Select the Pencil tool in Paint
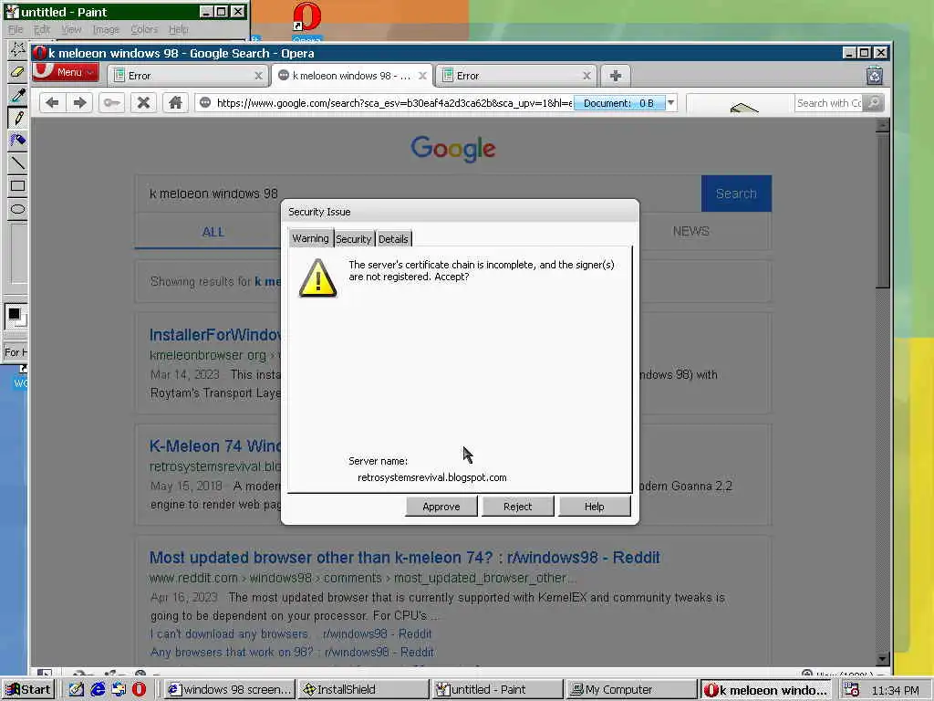 pyautogui.click(x=17, y=118)
